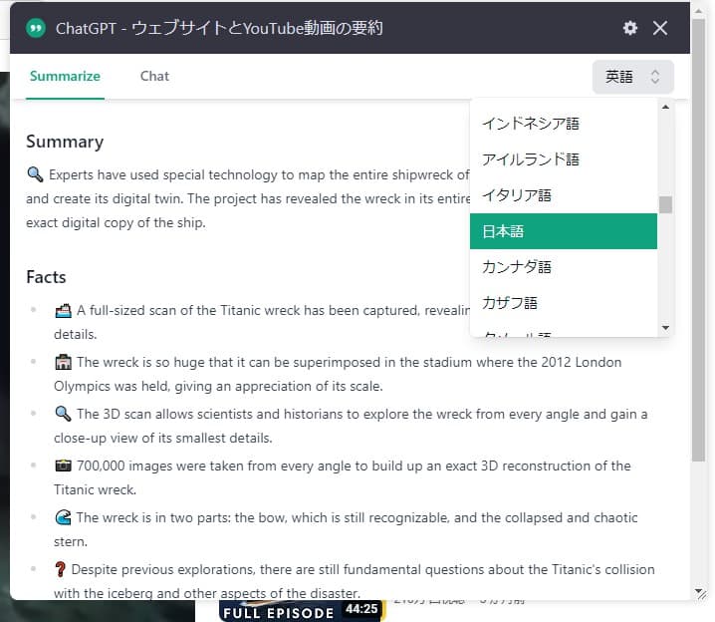715x622 pixels.
Task: Click ship emoji beside full-sized scan fact
Action: (63, 311)
